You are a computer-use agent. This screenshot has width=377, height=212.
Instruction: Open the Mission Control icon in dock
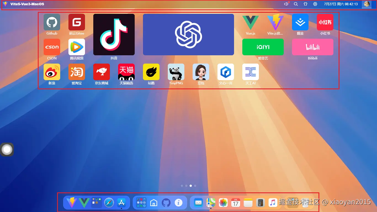[97, 203]
